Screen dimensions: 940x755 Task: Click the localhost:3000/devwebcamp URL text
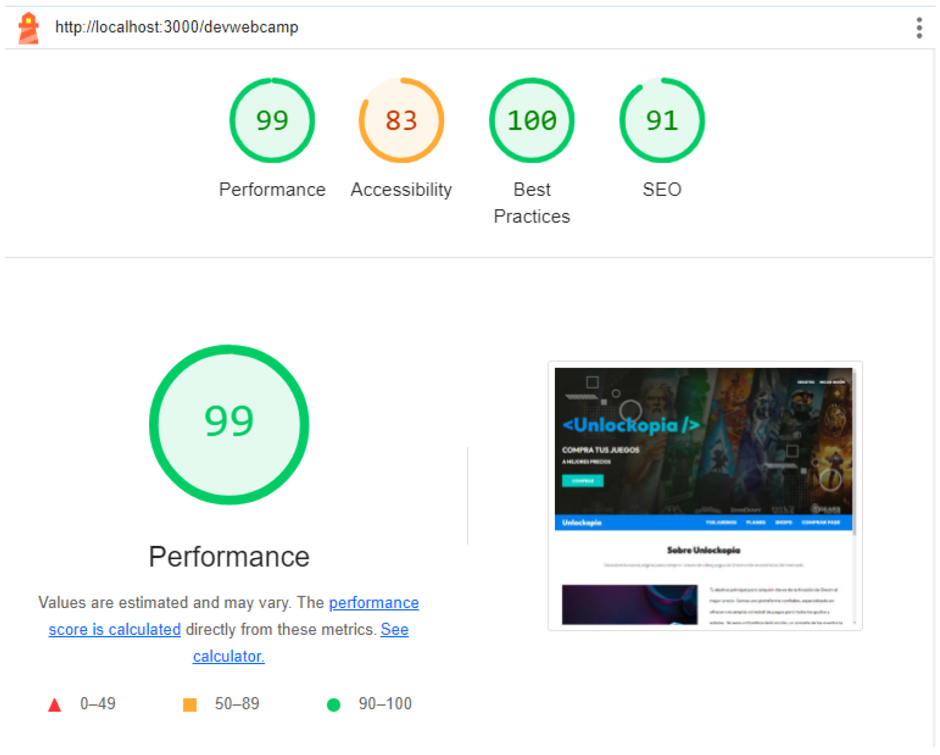pyautogui.click(x=177, y=27)
